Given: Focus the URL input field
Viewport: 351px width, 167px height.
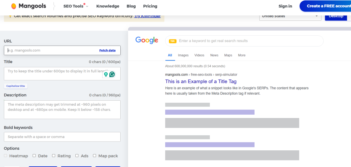Looking at the screenshot, I should click(62, 50).
